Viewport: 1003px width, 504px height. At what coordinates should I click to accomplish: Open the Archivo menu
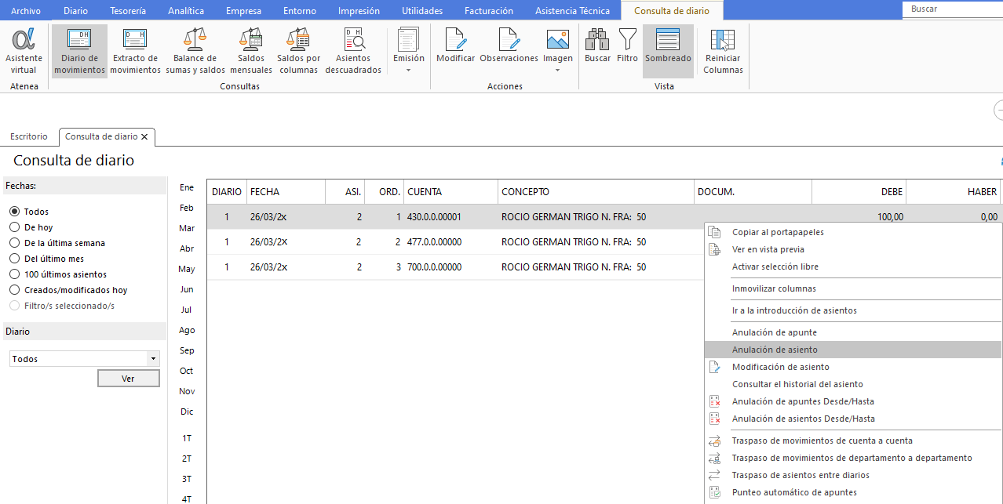pos(26,11)
